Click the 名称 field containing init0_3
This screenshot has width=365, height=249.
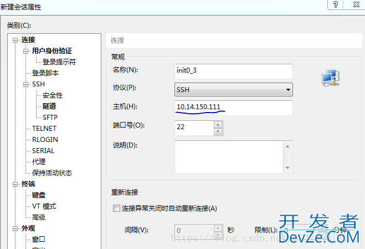coord(234,72)
